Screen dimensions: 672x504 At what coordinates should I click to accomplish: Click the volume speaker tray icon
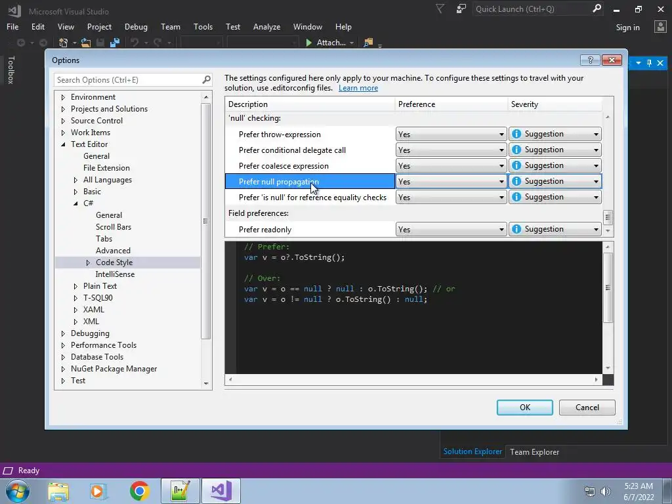(x=606, y=492)
